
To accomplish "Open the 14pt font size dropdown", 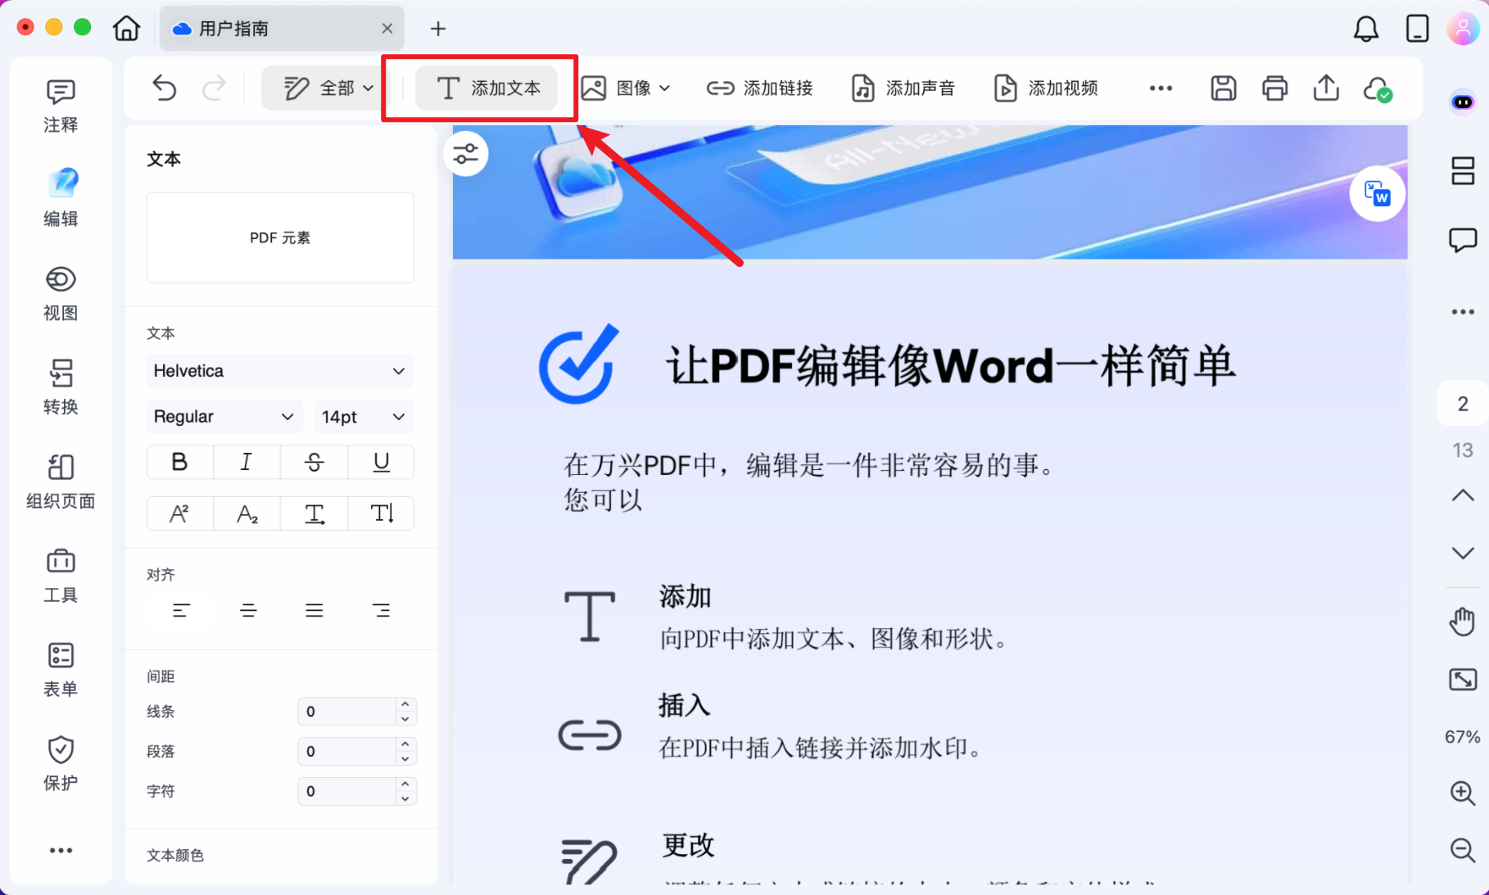I will [364, 416].
